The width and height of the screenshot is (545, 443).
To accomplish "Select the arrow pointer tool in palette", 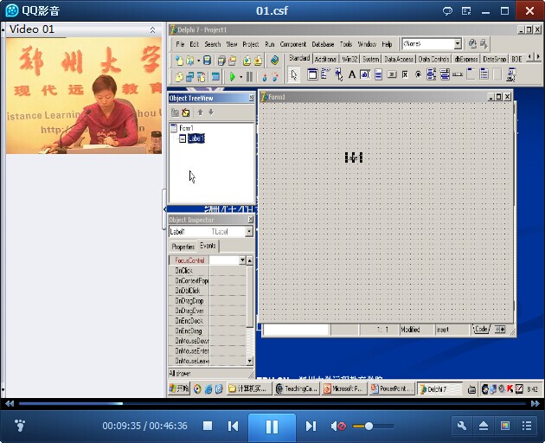I will coord(294,74).
